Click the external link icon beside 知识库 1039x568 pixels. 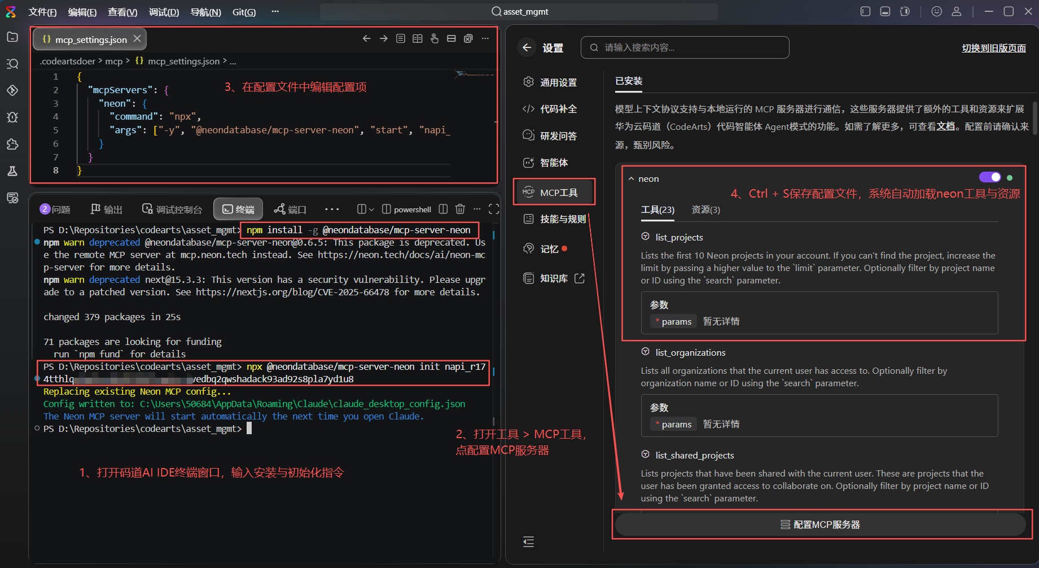580,278
